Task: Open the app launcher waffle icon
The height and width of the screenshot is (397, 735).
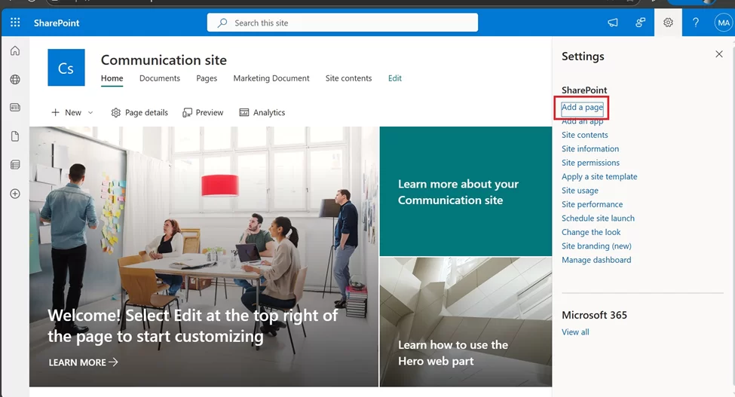Action: pyautogui.click(x=15, y=23)
